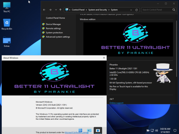179x134 pixels.
Task: Click shield icon beside System protection
Action: 43,33
